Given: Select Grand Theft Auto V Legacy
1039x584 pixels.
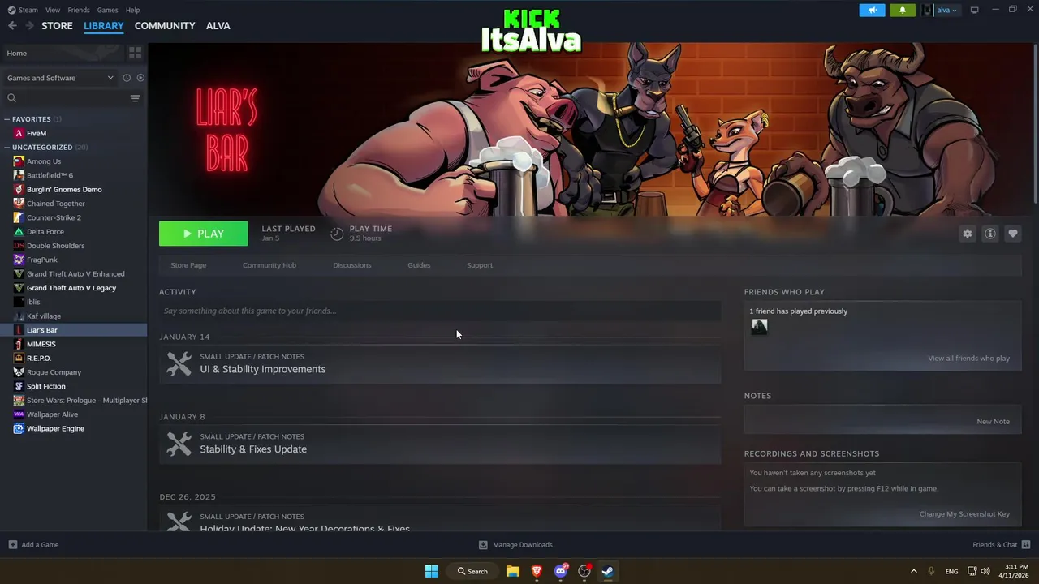Looking at the screenshot, I should point(73,288).
